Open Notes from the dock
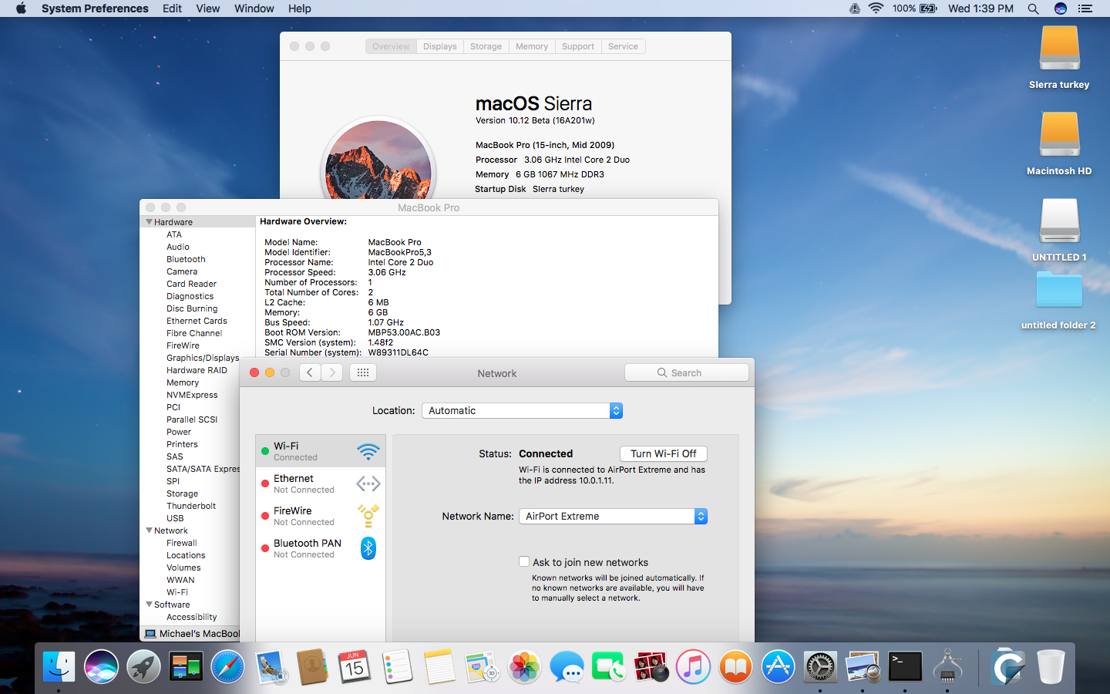1110x694 pixels. tap(439, 667)
